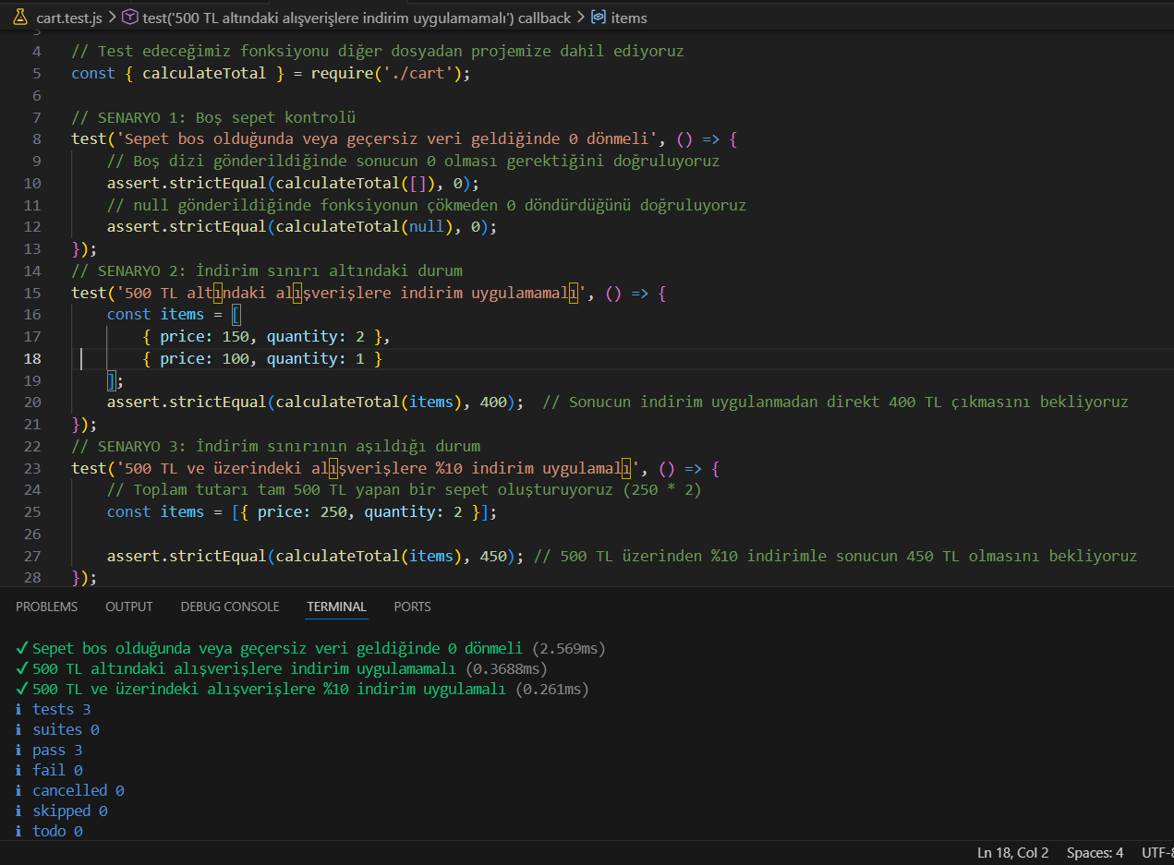Click comment '// Test edeceğimiz fonksiyonu diğer dosyadan…'
The height and width of the screenshot is (865, 1174).
point(378,51)
